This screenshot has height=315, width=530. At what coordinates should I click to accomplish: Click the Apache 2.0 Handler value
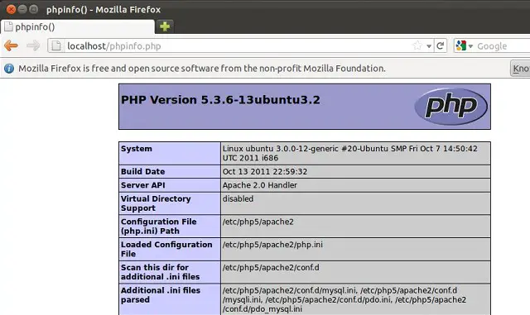[x=259, y=185]
